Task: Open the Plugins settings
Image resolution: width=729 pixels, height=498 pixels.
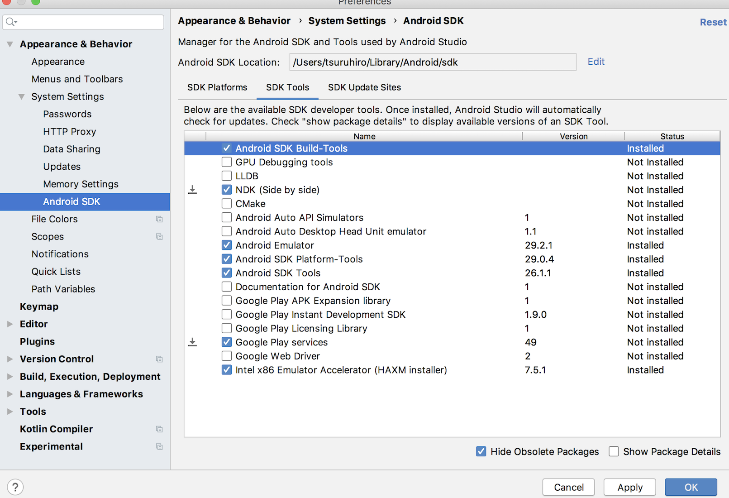Action: coord(37,342)
